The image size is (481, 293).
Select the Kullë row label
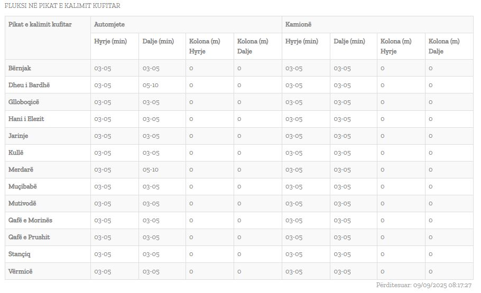16,153
